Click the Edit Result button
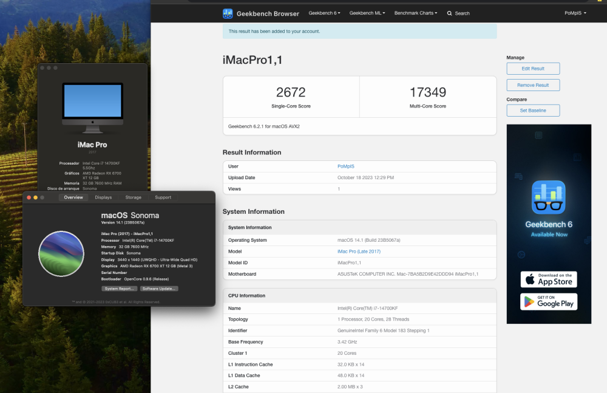607x393 pixels. (533, 69)
